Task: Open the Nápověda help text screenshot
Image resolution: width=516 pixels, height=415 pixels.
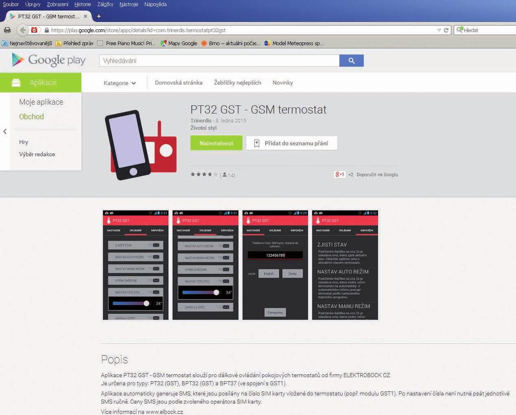Action: tap(345, 265)
